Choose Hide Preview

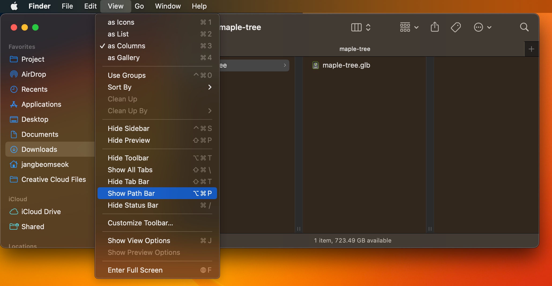(157, 140)
